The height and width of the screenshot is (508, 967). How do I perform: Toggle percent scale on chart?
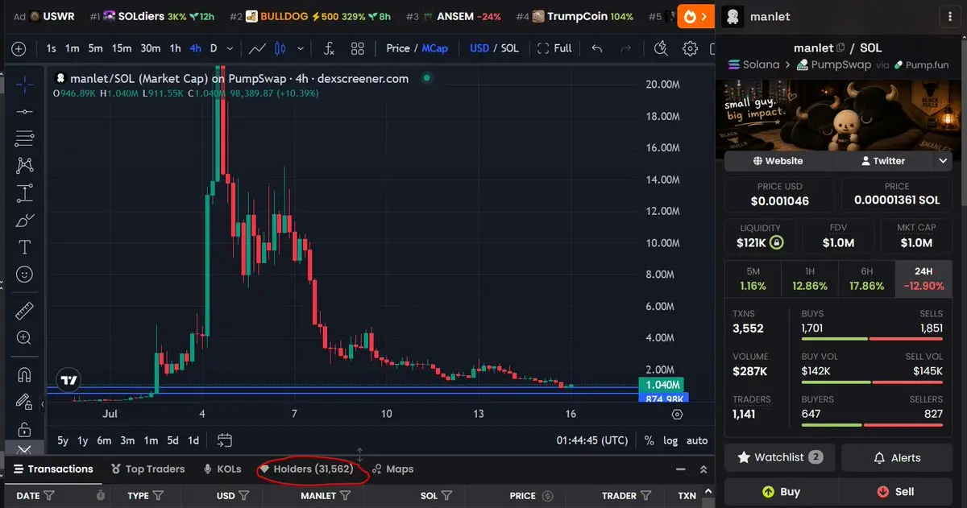tap(650, 440)
